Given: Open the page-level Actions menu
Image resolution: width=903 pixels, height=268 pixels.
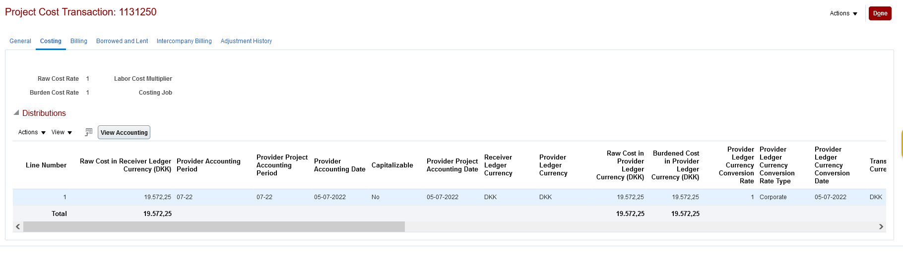Looking at the screenshot, I should 843,13.
